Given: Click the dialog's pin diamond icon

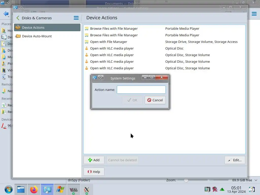Looking at the screenshot, I should (x=101, y=77).
